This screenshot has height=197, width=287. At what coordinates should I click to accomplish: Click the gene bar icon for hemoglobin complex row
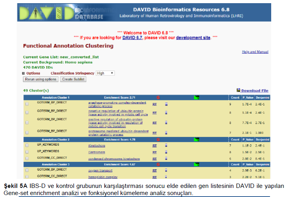click(x=166, y=177)
